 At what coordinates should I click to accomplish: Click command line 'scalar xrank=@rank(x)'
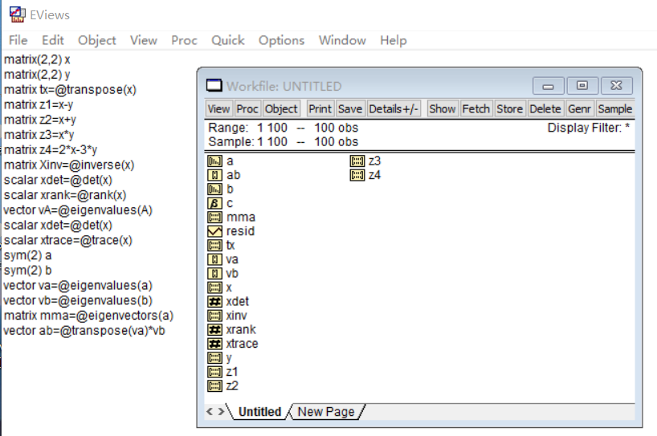tap(65, 195)
